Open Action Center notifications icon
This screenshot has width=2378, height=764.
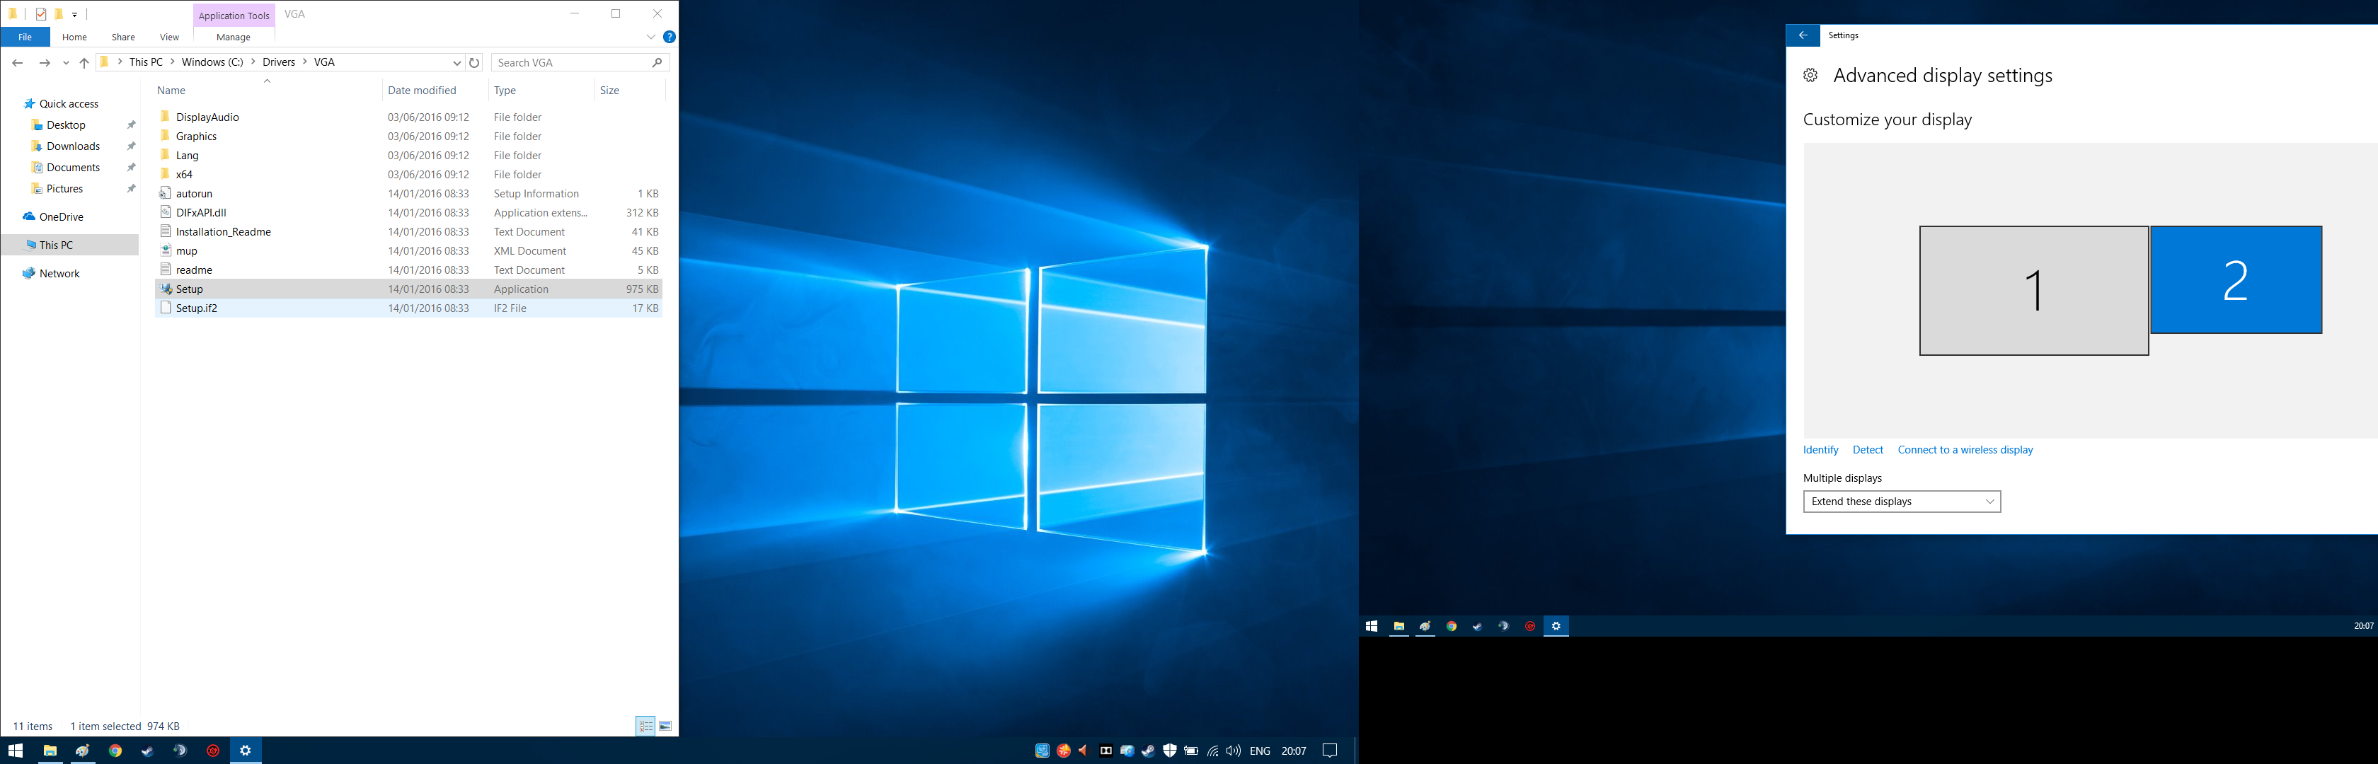[1331, 750]
